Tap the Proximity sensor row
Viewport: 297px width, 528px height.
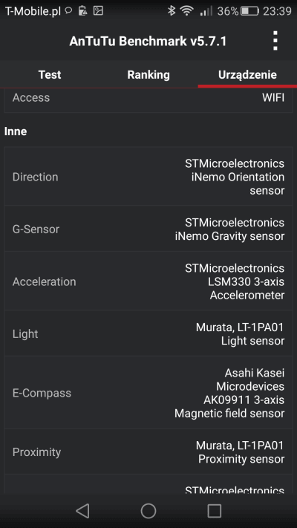148,452
